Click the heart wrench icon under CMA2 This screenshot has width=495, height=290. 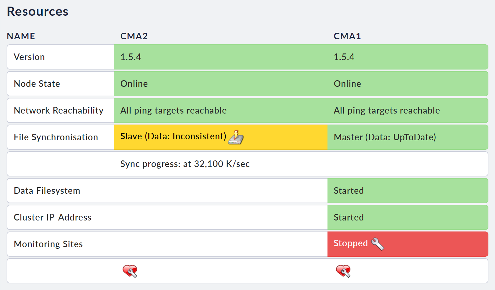(130, 271)
